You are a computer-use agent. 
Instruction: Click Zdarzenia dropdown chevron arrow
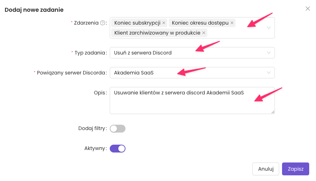(x=269, y=28)
